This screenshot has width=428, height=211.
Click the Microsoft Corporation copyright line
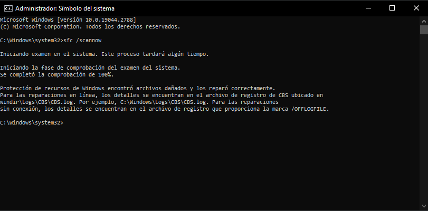point(90,27)
